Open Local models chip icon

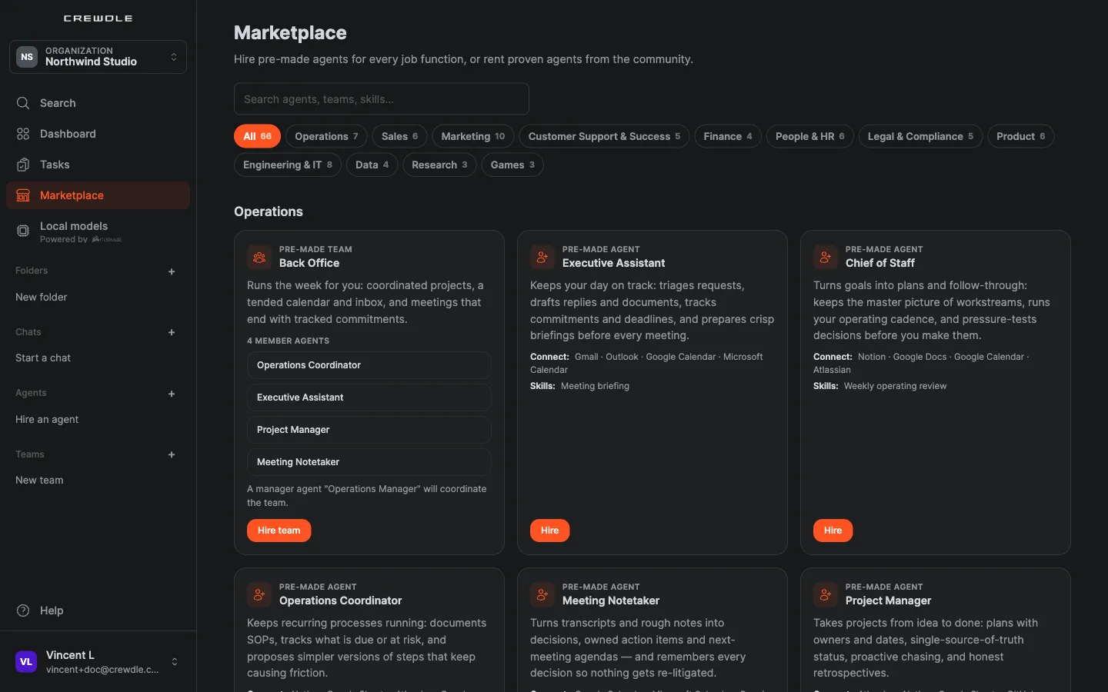coord(23,230)
